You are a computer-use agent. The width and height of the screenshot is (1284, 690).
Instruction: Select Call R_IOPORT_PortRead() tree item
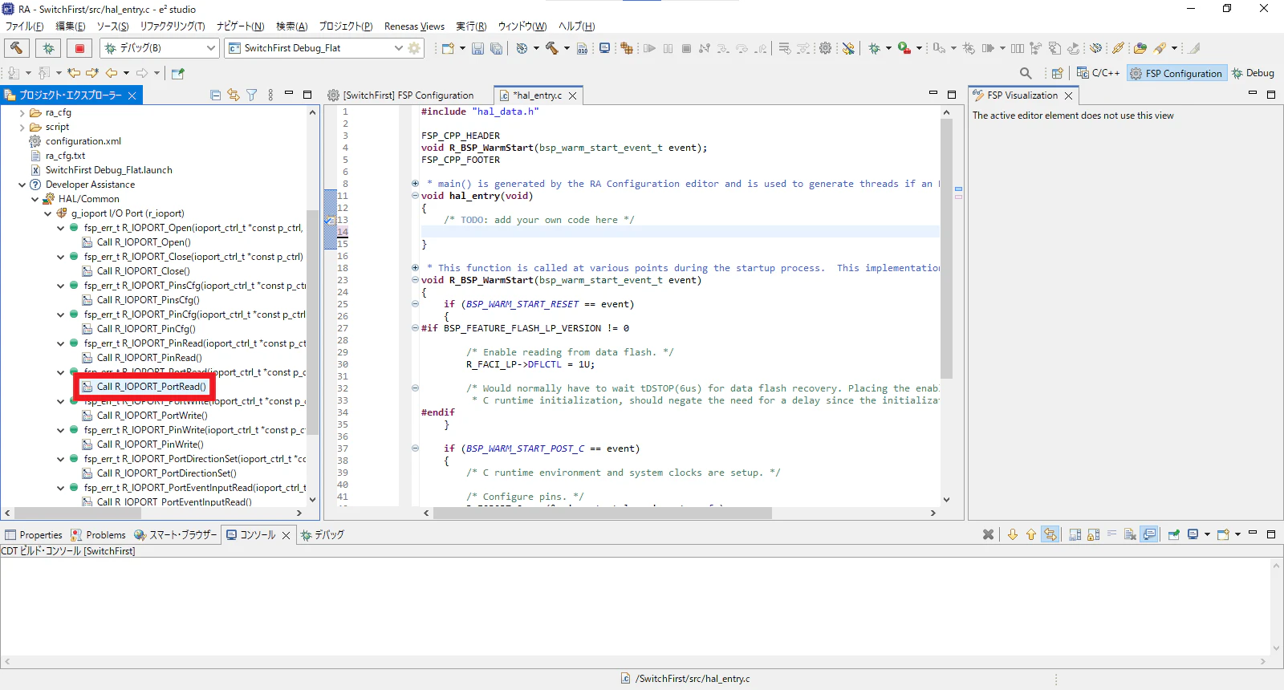[x=151, y=387]
